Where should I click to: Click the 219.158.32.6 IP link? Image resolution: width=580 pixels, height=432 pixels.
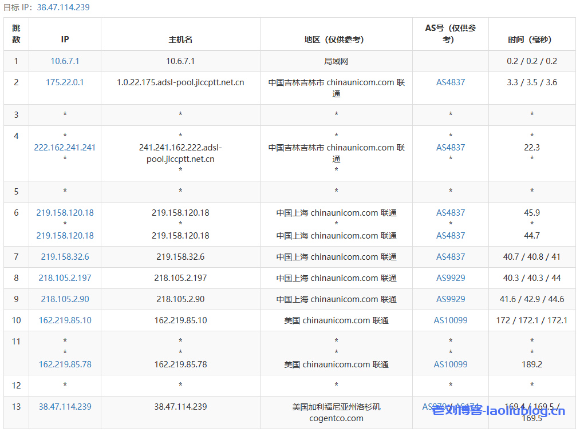click(x=65, y=257)
